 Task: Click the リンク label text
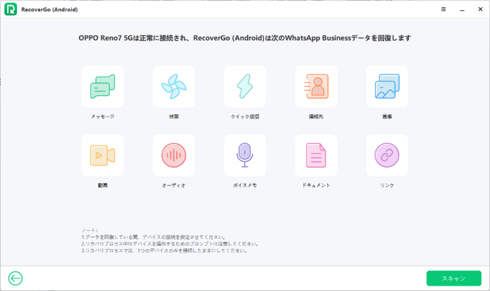pos(387,185)
